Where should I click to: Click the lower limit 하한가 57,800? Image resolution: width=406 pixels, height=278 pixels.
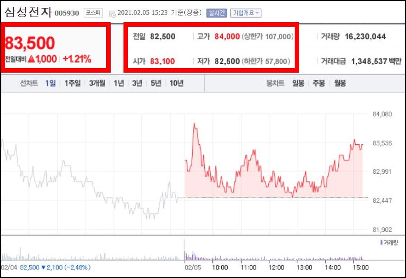click(266, 61)
